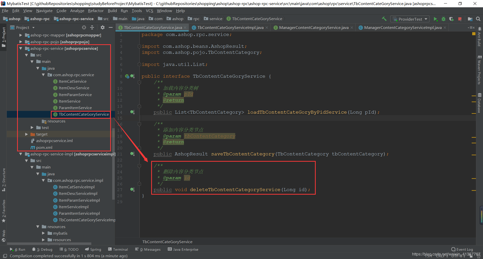Expand the ashop-rpc-pojo module

click(21, 42)
